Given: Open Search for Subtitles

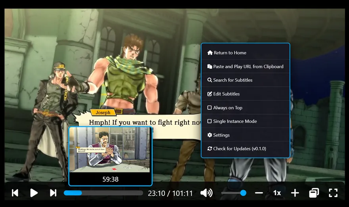Looking at the screenshot, I should pyautogui.click(x=245, y=80).
